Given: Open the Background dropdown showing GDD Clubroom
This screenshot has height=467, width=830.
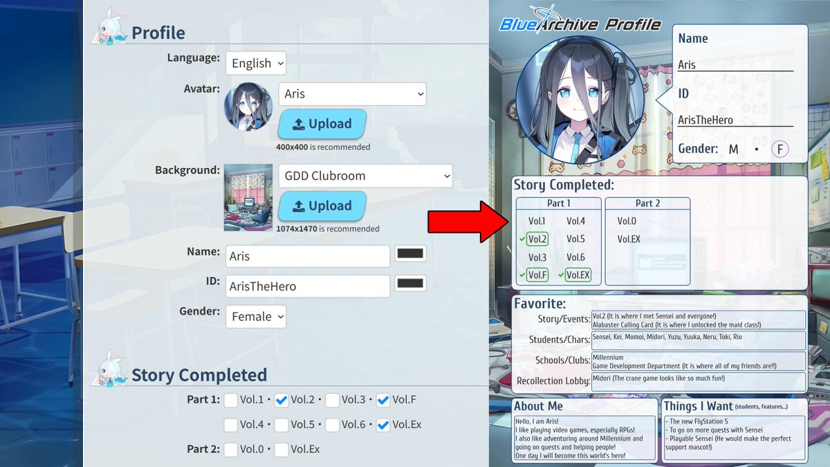Looking at the screenshot, I should [x=365, y=176].
